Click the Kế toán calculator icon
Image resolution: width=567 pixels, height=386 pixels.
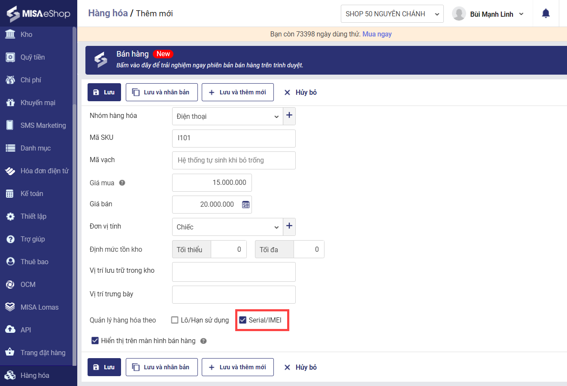tap(10, 193)
